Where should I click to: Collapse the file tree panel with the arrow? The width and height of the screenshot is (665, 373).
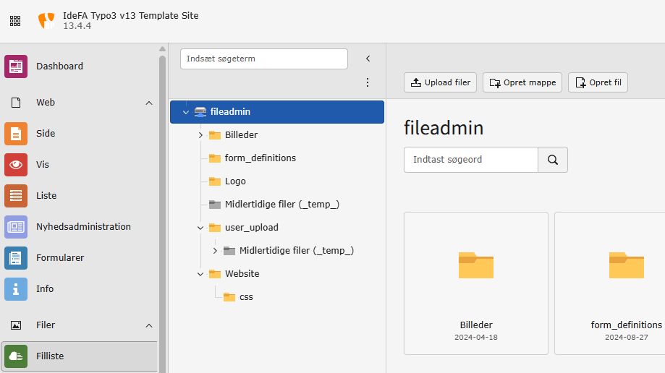coord(368,59)
